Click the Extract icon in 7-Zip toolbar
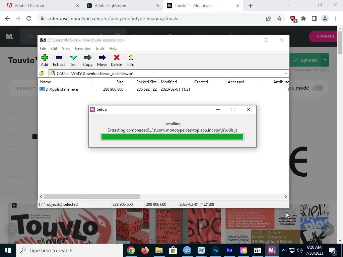This screenshot has height=257, width=343. pos(59,58)
